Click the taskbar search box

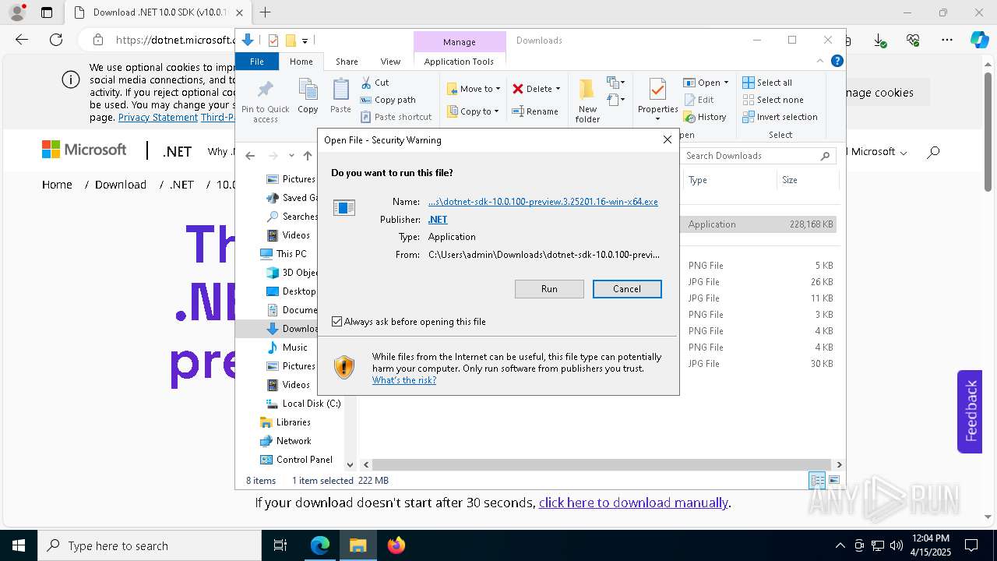coord(150,545)
